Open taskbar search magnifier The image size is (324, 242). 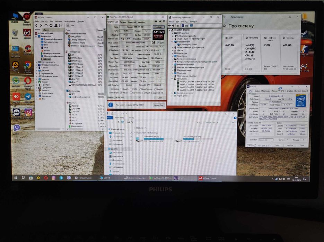tap(23, 177)
